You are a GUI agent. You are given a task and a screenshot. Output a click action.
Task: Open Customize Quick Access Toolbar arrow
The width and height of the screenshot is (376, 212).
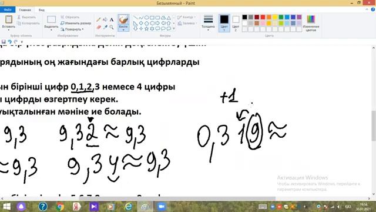click(22, 42)
